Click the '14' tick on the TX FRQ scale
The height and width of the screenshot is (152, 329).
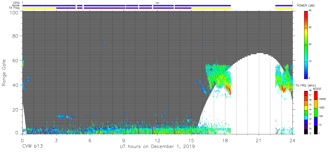pyautogui.click(x=310, y=109)
